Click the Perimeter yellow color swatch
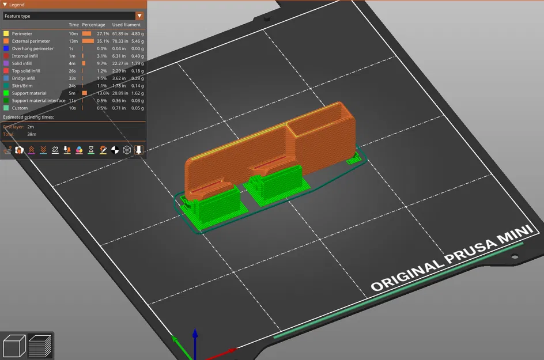This screenshot has height=360, width=544. pyautogui.click(x=6, y=33)
